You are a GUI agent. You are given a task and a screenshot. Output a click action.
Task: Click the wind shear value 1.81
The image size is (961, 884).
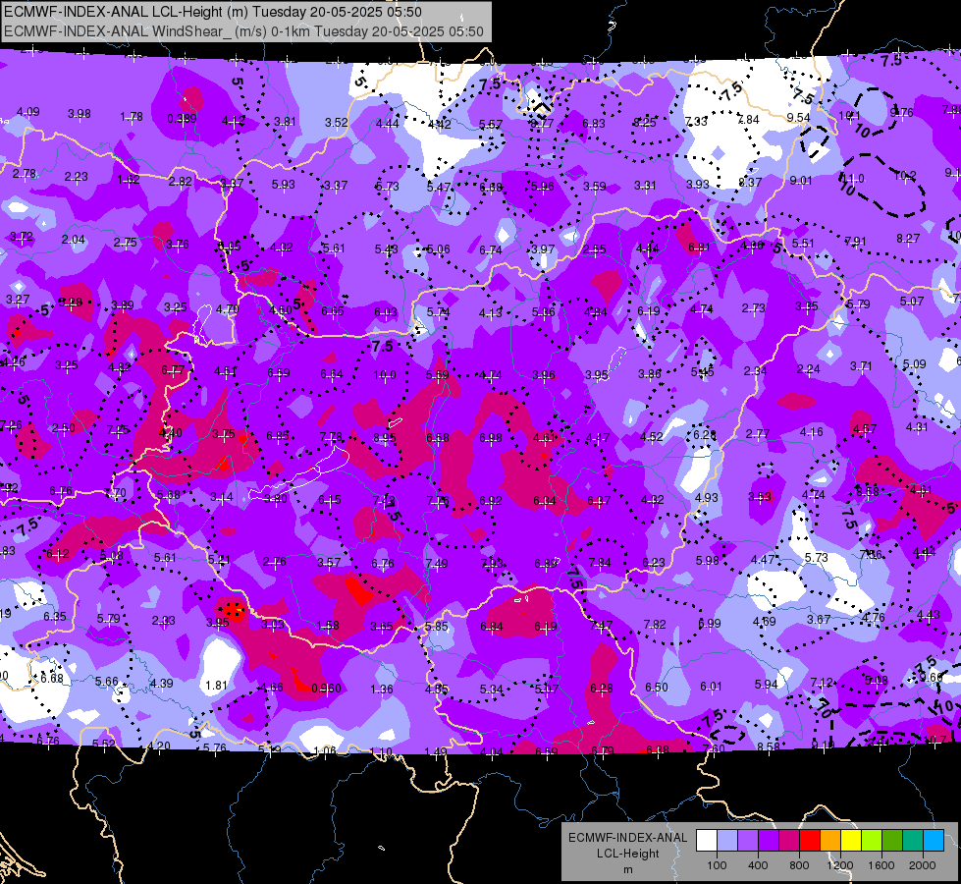pyautogui.click(x=216, y=686)
